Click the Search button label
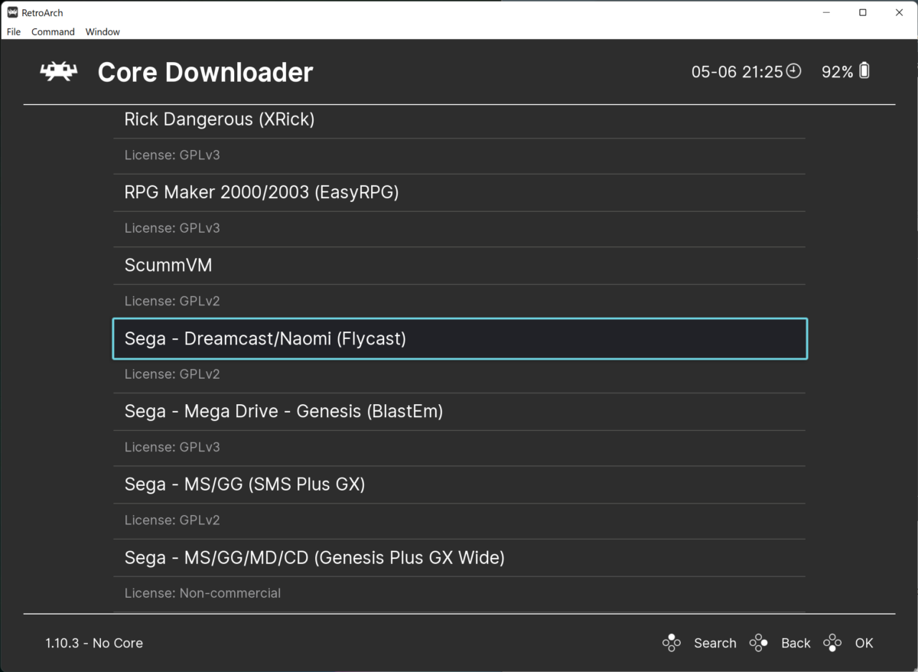Viewport: 918px width, 672px height. click(x=715, y=643)
